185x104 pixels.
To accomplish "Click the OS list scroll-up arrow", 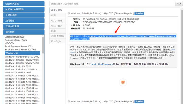I will 43,36.
